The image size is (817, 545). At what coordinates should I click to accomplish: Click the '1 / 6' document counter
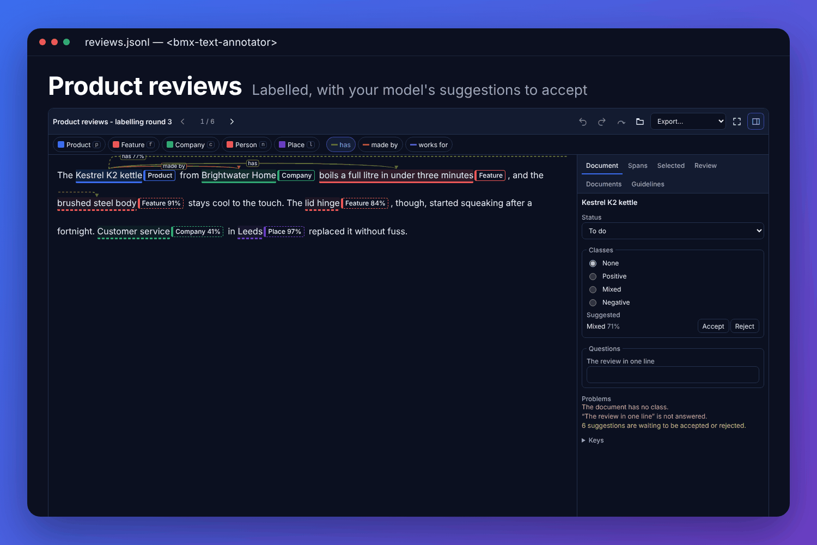[x=208, y=122]
